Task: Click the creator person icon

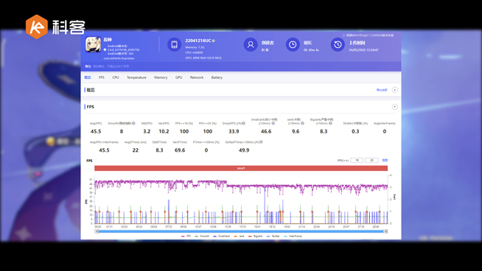Action: click(251, 44)
